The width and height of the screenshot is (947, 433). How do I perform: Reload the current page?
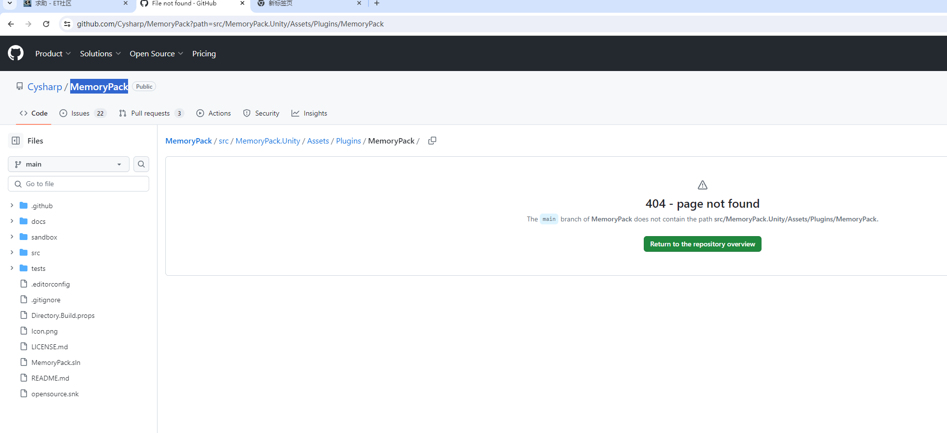46,24
